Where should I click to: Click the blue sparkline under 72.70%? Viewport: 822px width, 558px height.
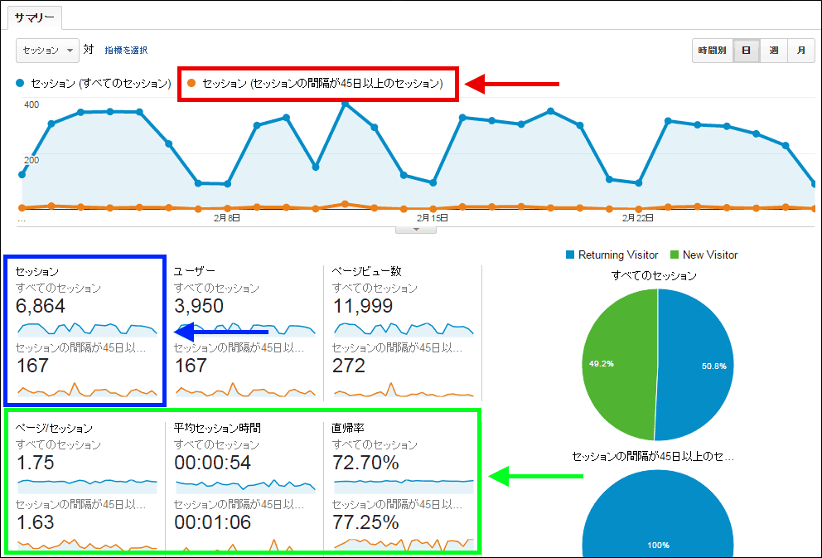[404, 486]
